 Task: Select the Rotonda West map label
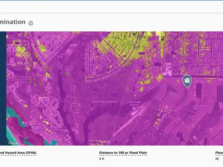tap(46, 47)
